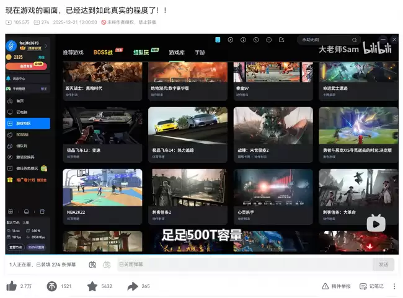Open the three-dot more options menu
This screenshot has width=403, height=298.
(394, 286)
